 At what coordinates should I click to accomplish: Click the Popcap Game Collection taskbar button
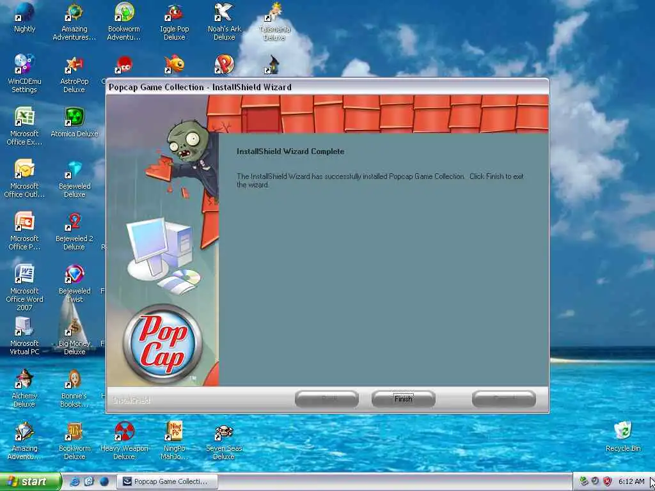pyautogui.click(x=167, y=481)
